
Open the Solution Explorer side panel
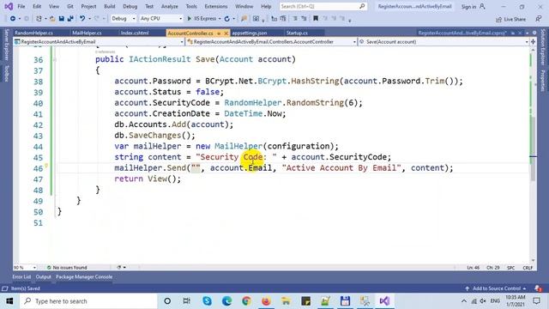(543, 47)
